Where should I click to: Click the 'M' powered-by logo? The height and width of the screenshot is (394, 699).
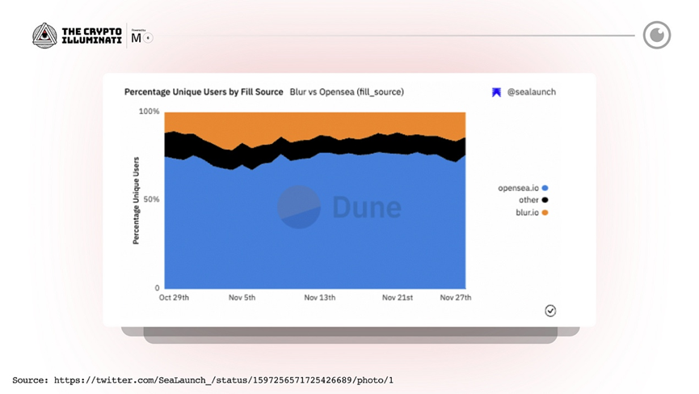click(x=136, y=38)
